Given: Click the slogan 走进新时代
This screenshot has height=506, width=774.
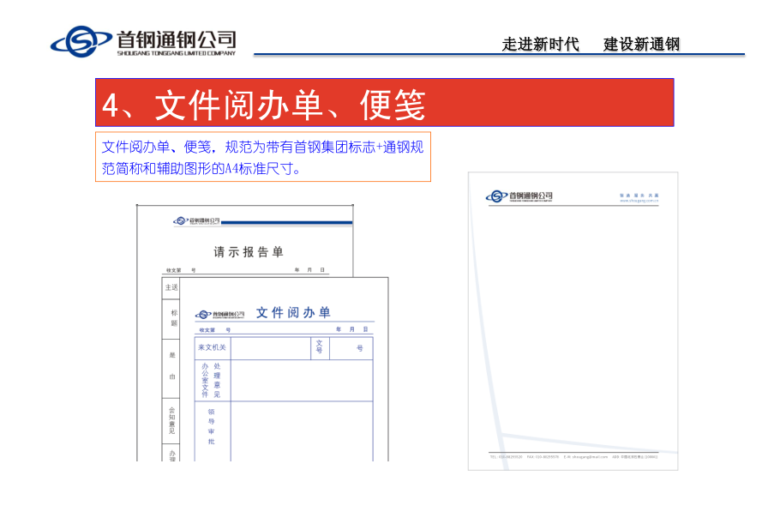Looking at the screenshot, I should coord(540,45).
